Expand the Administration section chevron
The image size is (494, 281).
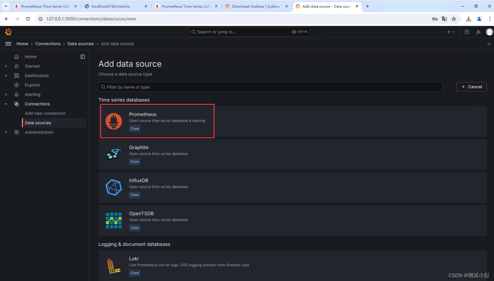[6, 132]
